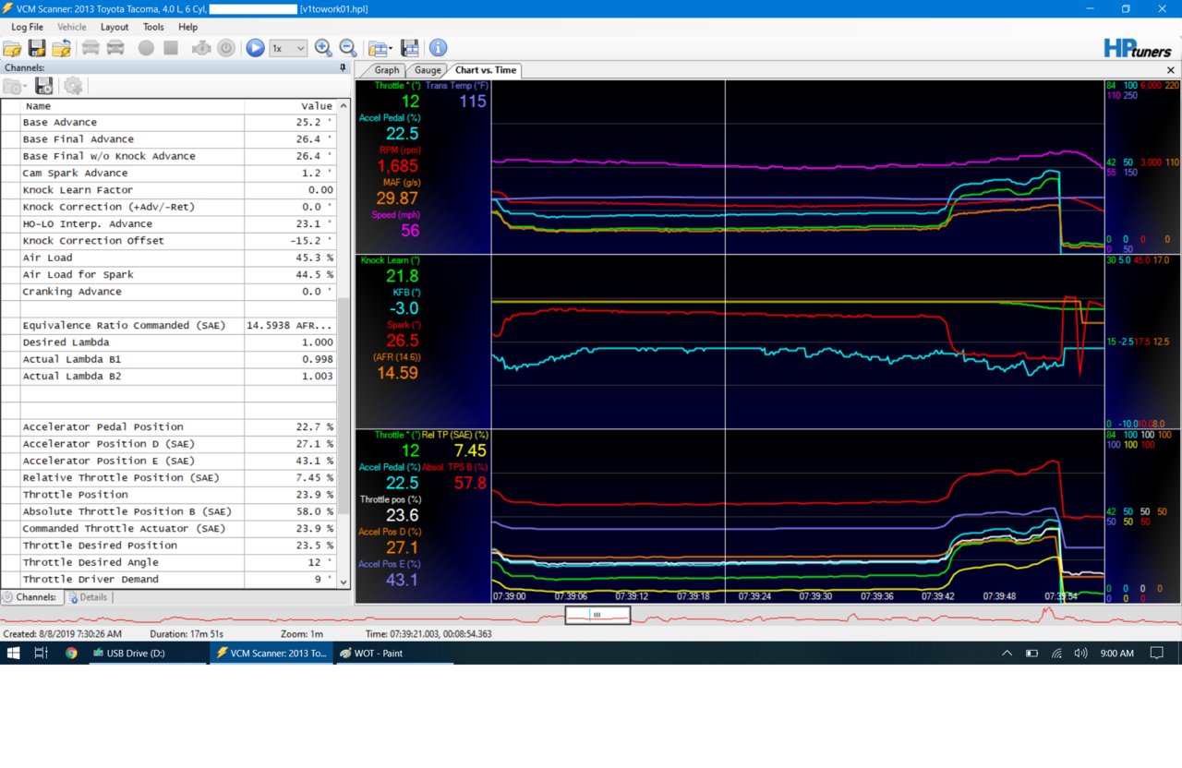Click the grey stop square button

(x=171, y=48)
